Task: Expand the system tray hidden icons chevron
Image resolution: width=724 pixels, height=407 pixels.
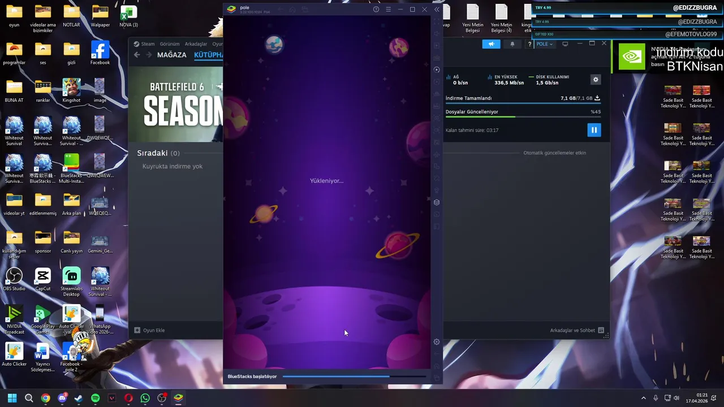Action: 643,398
